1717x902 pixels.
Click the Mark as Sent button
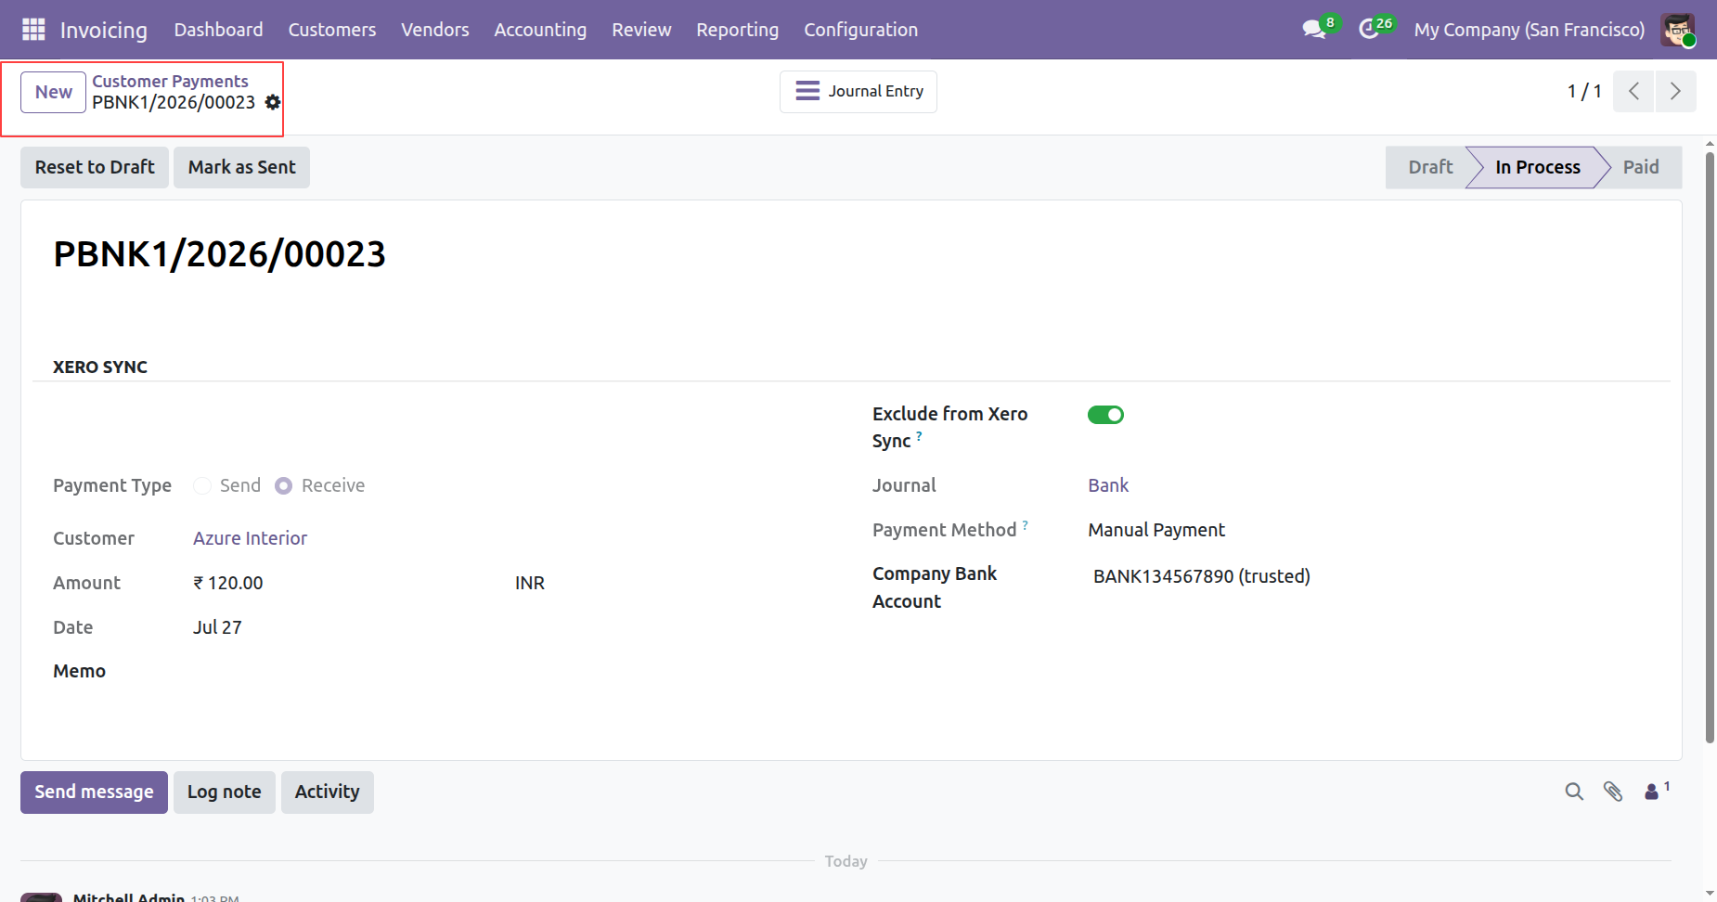click(x=241, y=167)
